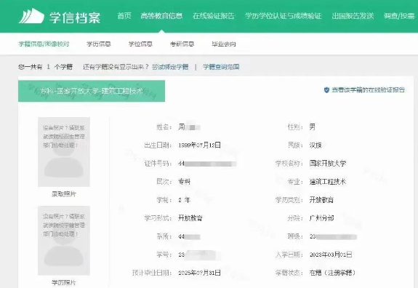Click the shield icon beside 在线验证报告 link
Image resolution: width=418 pixels, height=288 pixels.
click(326, 90)
